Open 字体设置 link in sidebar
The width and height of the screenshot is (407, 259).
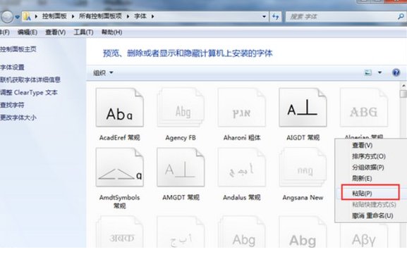(12, 68)
